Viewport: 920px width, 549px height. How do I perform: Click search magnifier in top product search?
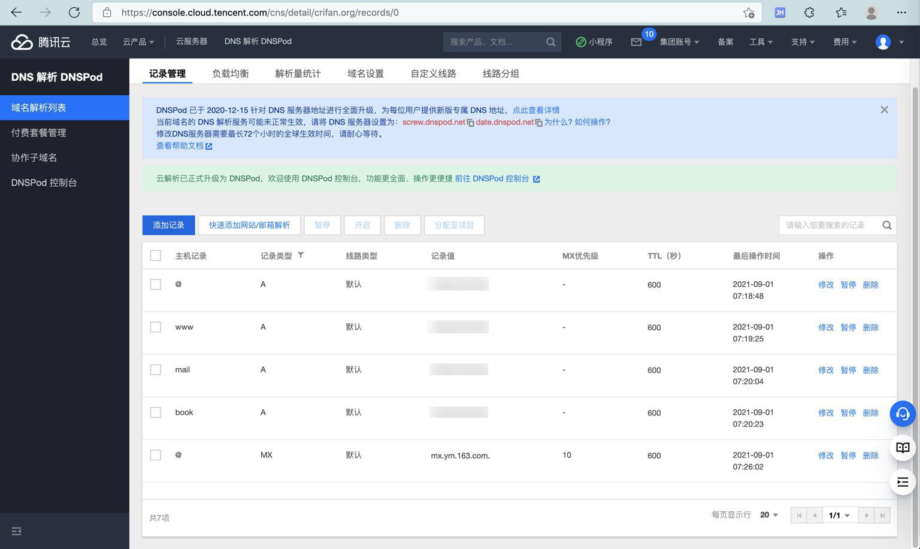click(x=550, y=42)
